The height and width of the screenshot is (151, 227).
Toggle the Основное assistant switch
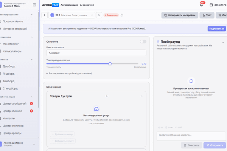pyautogui.click(x=143, y=42)
